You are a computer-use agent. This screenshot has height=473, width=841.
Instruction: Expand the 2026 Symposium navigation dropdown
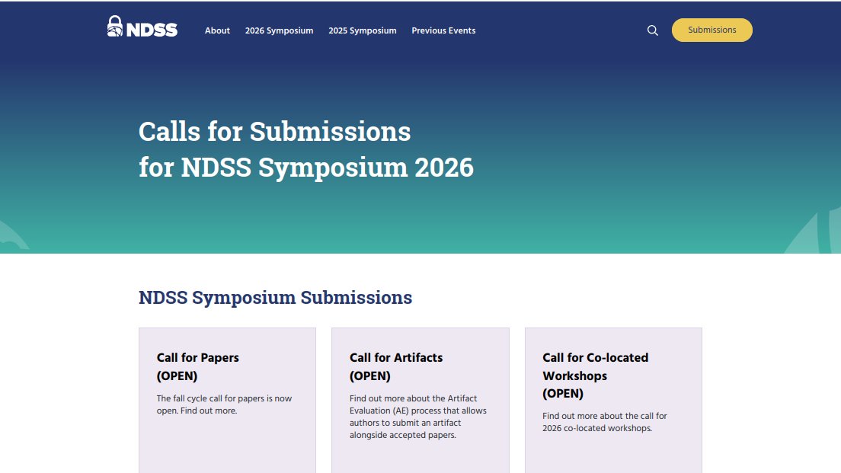279,30
